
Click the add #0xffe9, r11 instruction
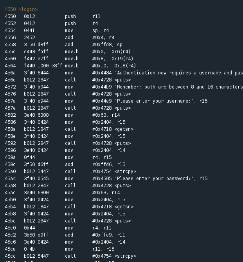tap(65, 235)
